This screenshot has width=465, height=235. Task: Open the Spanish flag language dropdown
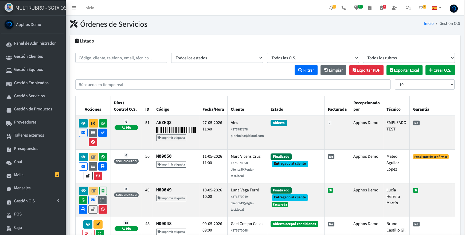[436, 8]
